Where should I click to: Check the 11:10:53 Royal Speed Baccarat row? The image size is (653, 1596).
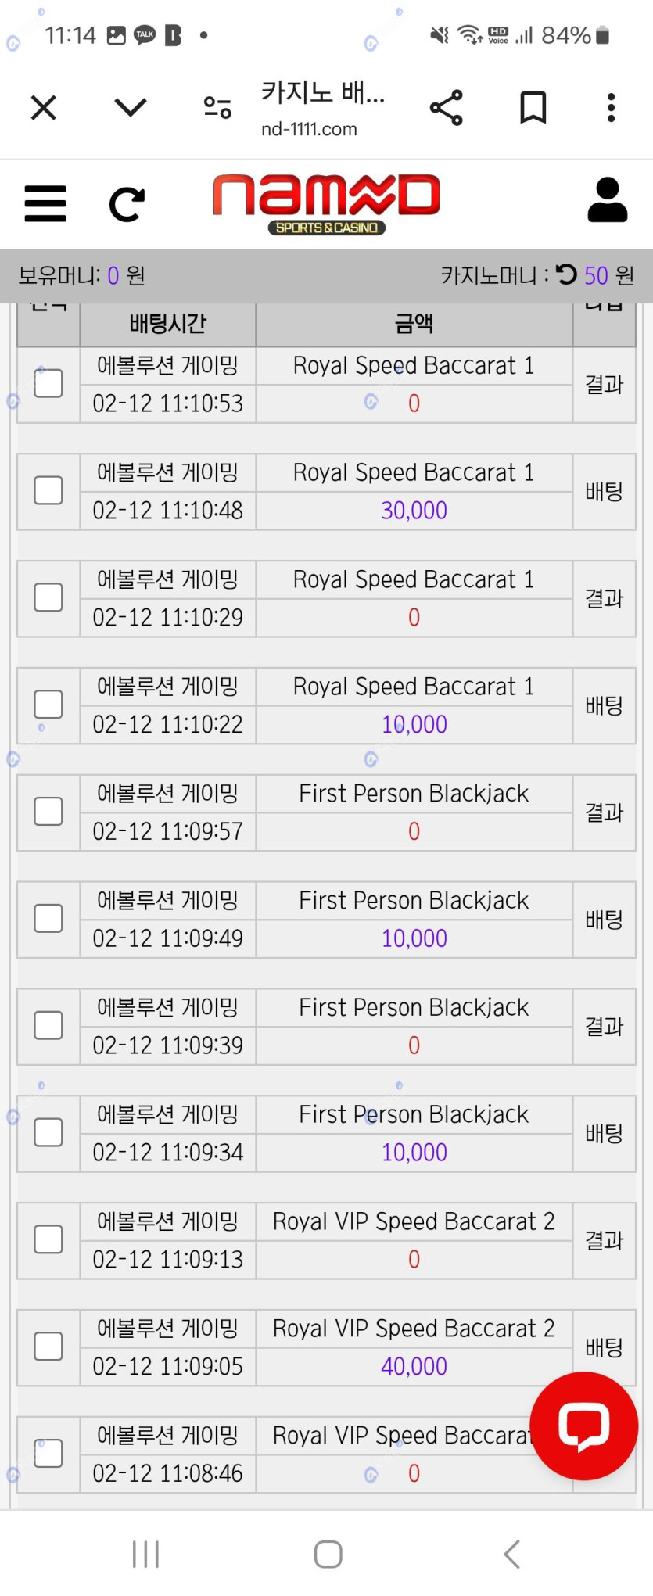[x=48, y=383]
